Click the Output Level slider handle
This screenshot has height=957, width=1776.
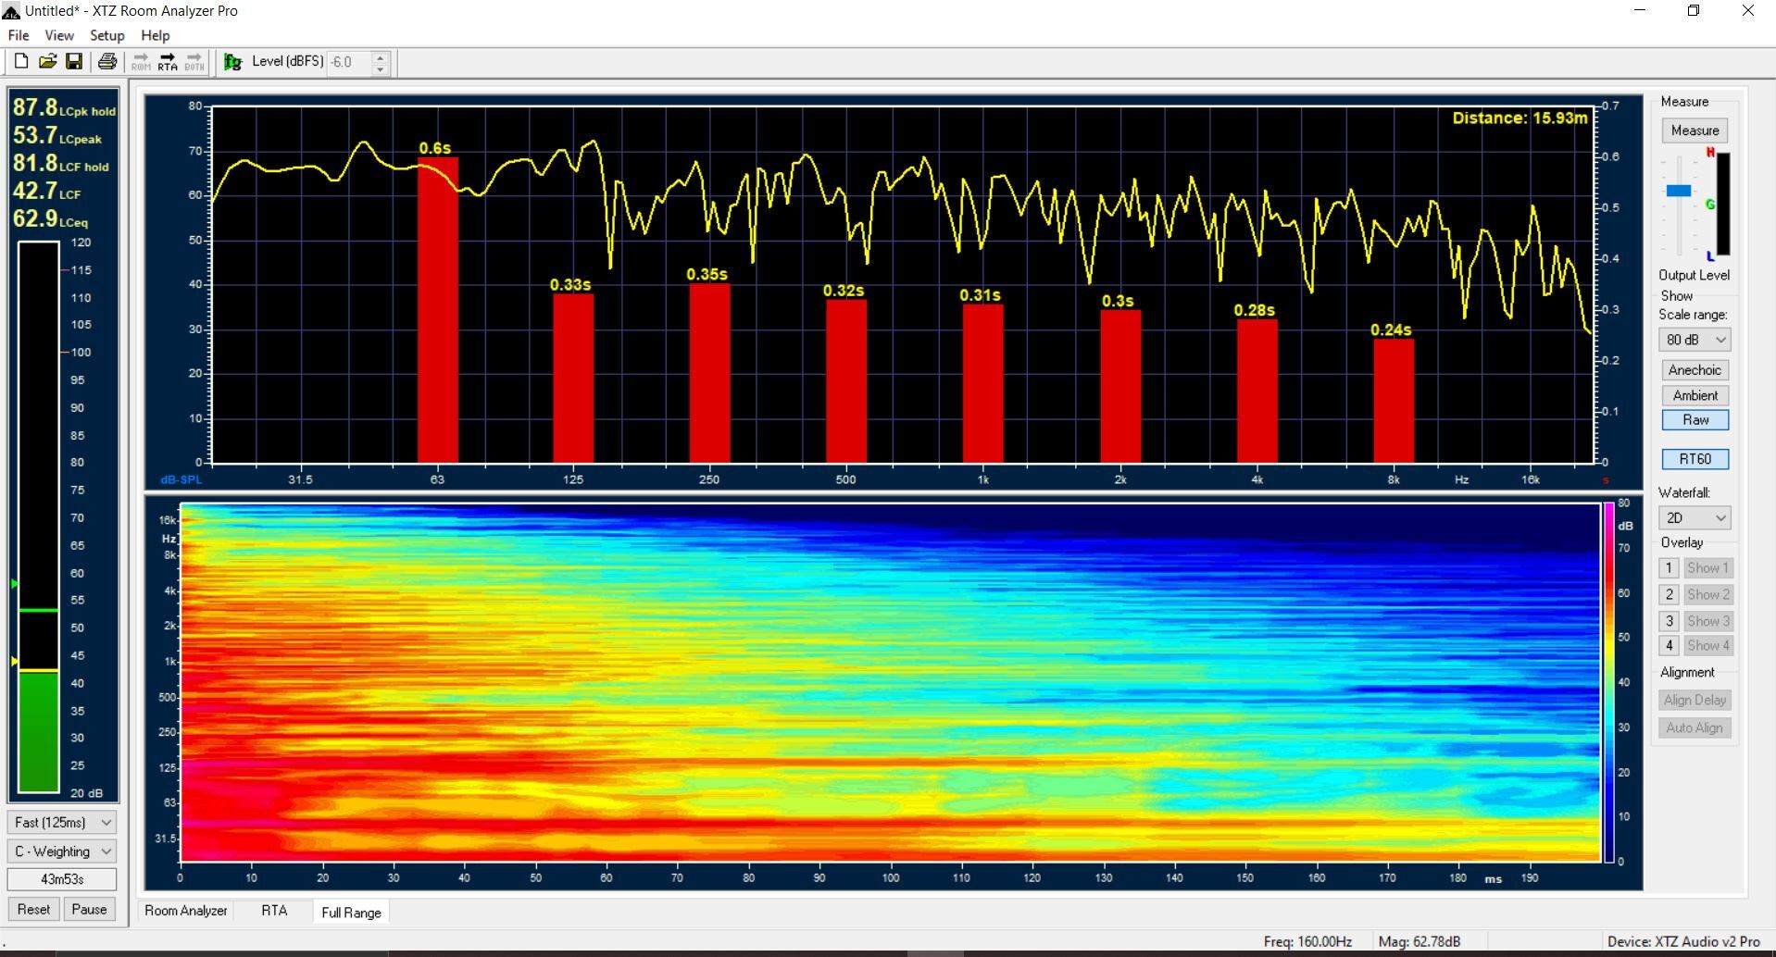click(x=1679, y=191)
